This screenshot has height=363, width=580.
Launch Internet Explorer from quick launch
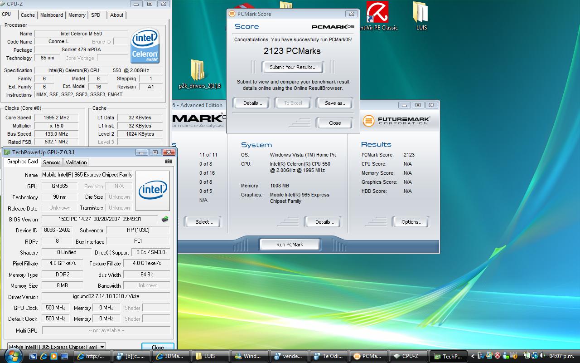pyautogui.click(x=44, y=356)
